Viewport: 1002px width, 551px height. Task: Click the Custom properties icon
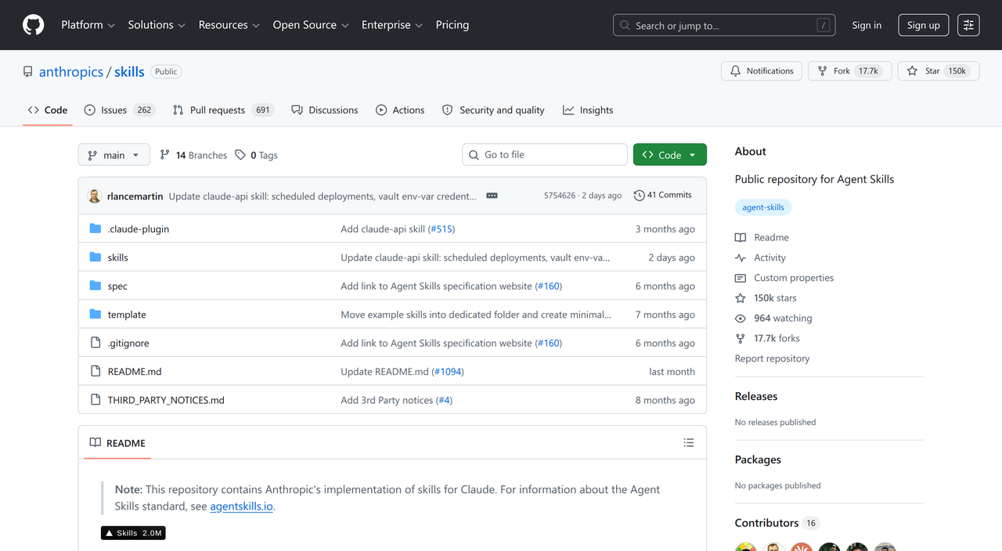[741, 278]
